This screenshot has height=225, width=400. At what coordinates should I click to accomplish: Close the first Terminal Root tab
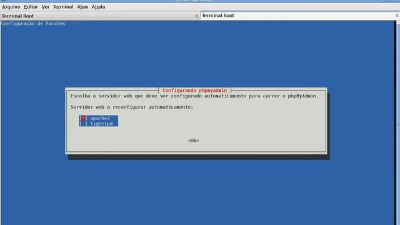(x=196, y=16)
